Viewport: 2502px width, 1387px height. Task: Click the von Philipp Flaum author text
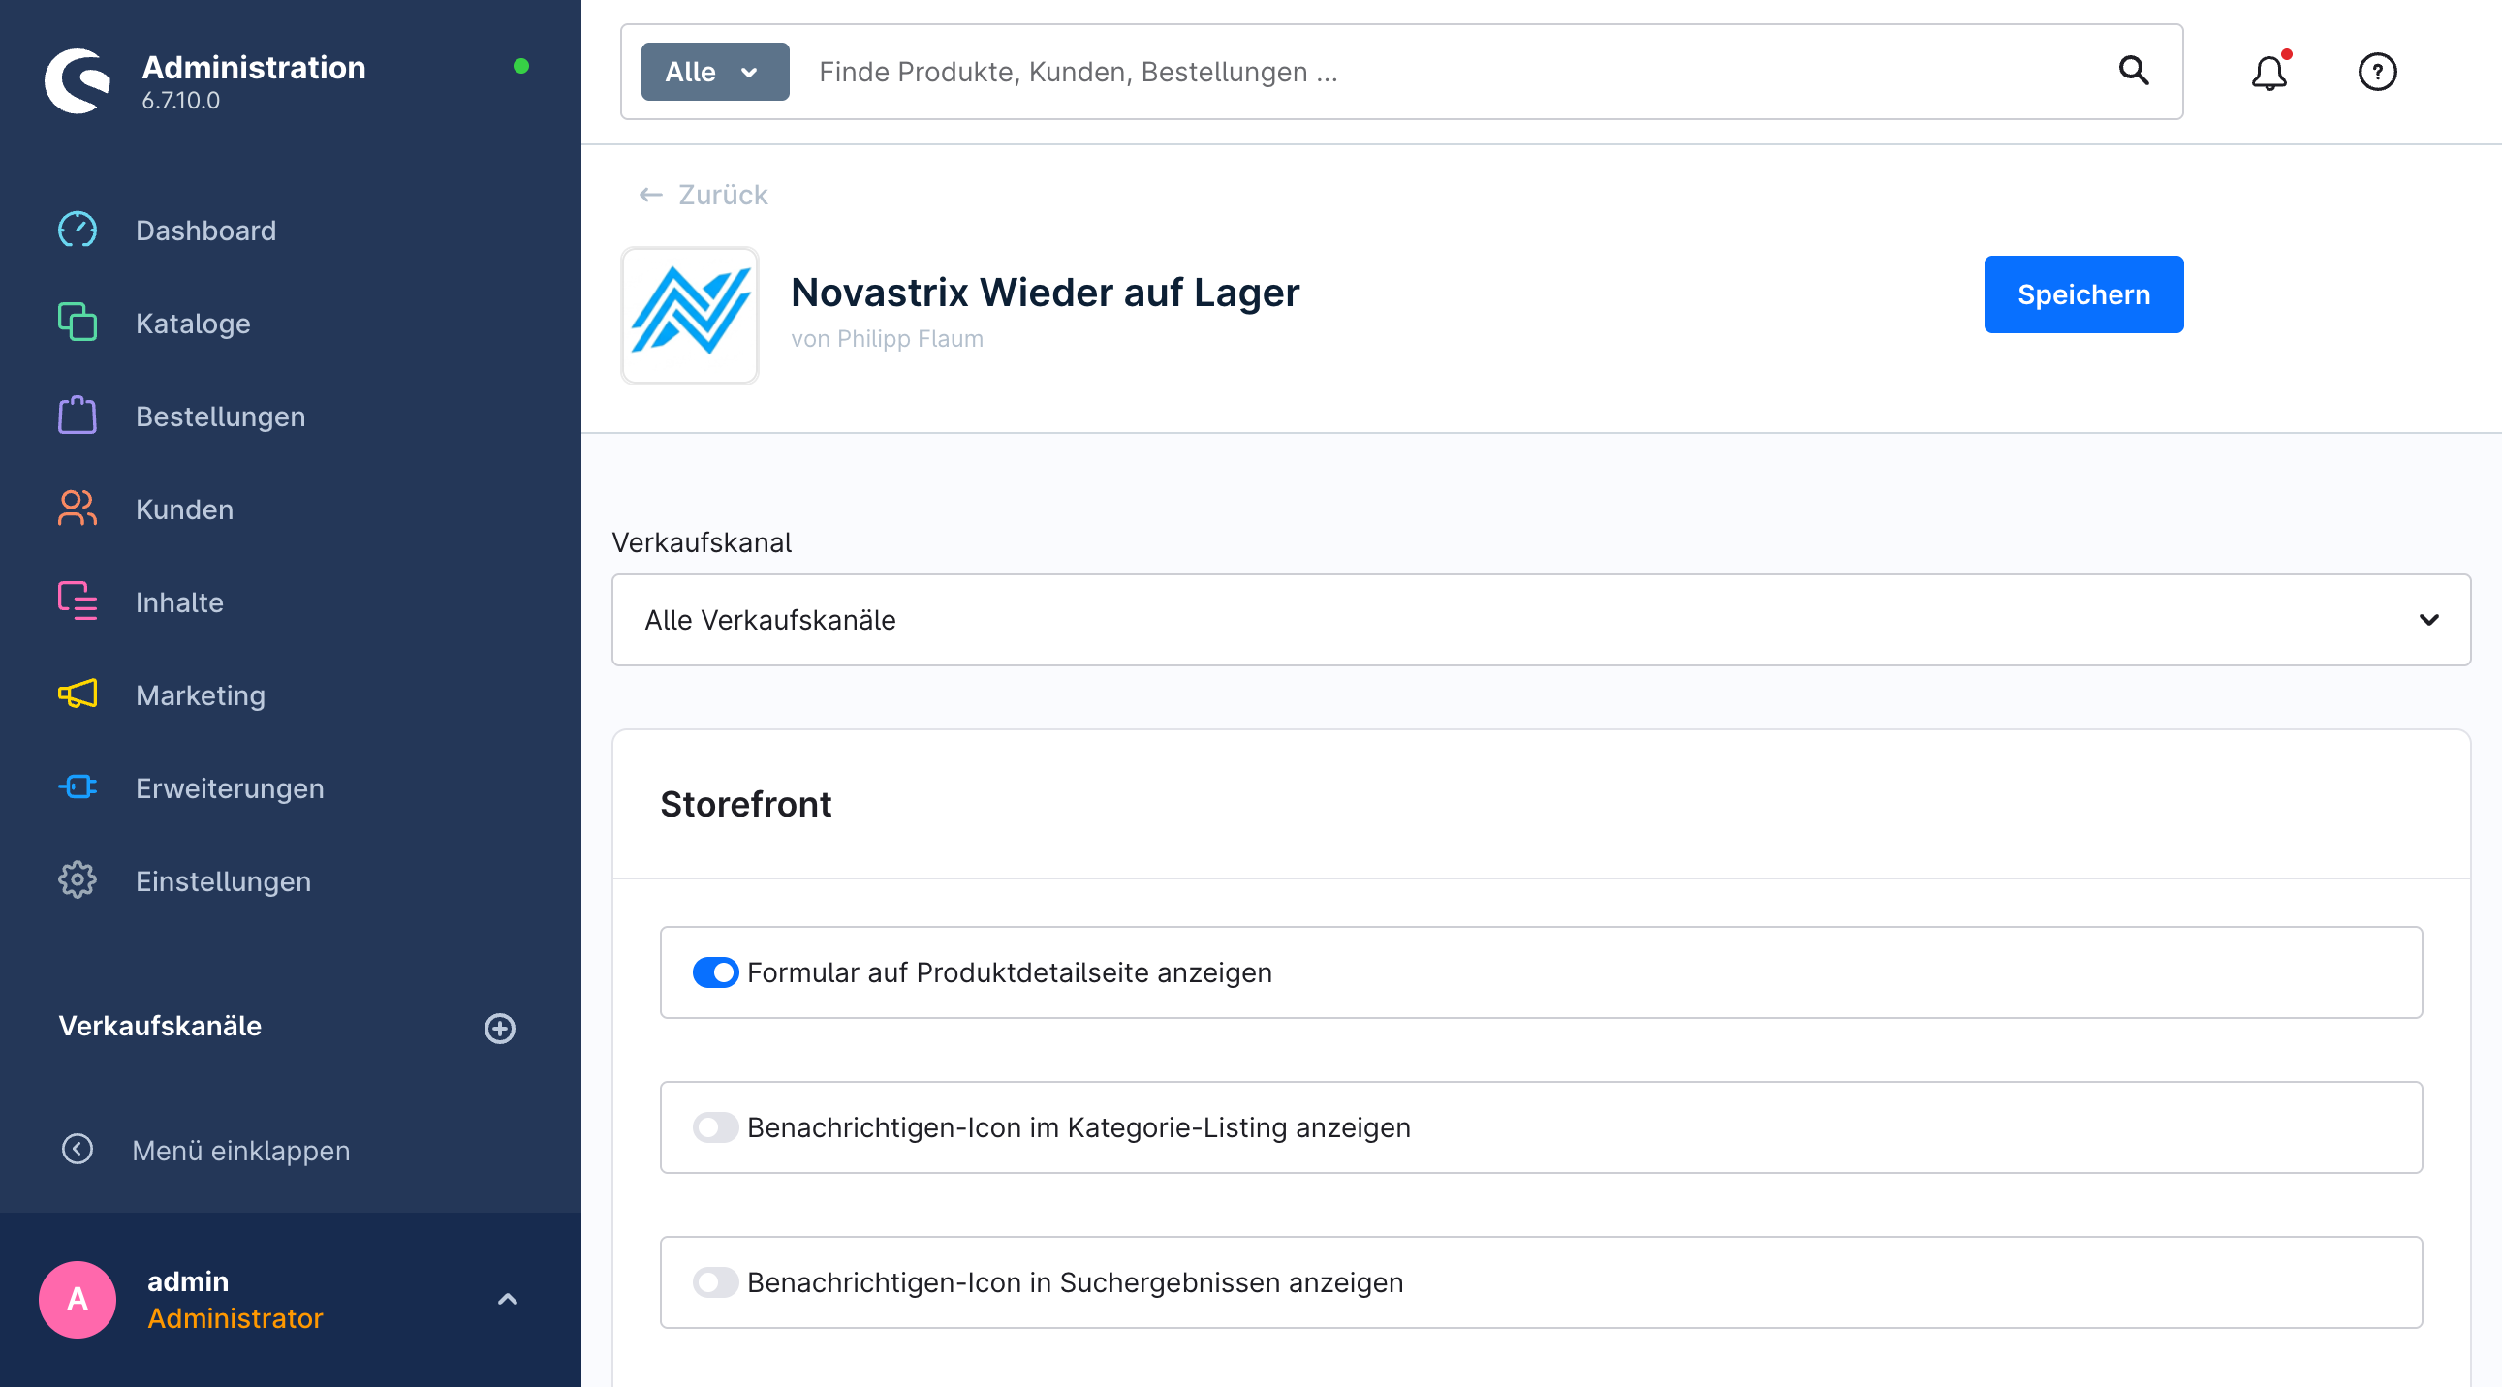pos(887,339)
